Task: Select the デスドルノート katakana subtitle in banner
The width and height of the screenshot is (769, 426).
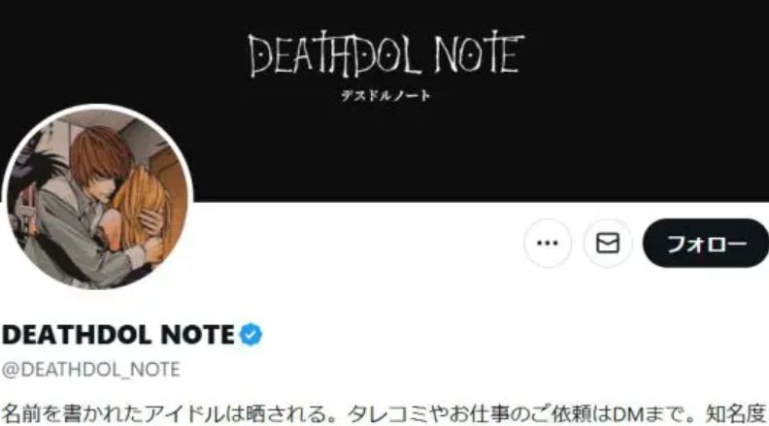Action: click(386, 95)
